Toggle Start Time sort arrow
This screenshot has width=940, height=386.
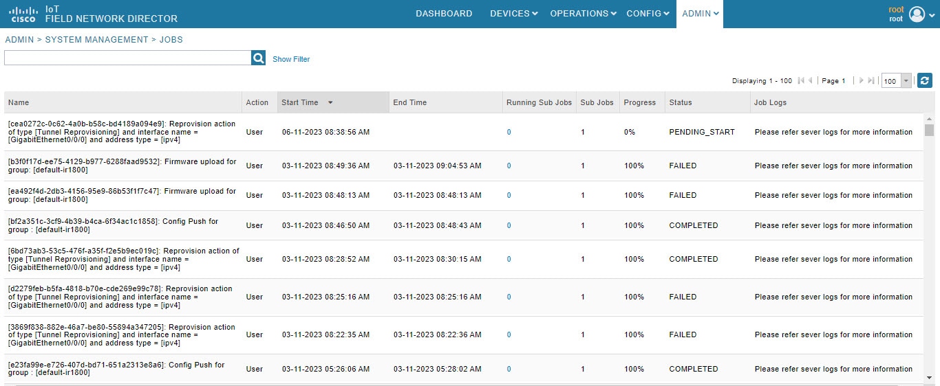330,102
